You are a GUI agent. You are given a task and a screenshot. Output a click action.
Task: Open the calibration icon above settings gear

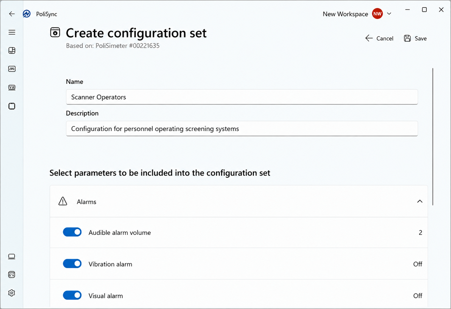point(12,275)
